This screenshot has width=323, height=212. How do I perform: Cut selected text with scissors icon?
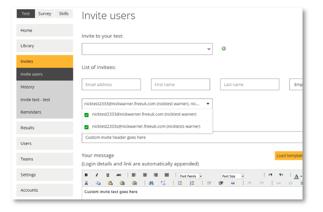[x=86, y=183]
